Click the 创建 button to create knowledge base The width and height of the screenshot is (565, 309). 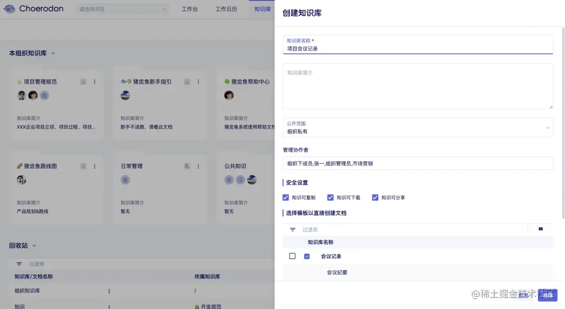point(547,295)
